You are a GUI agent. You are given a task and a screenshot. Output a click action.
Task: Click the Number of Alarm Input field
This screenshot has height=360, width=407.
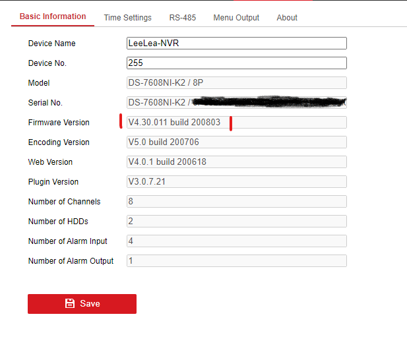(236, 241)
